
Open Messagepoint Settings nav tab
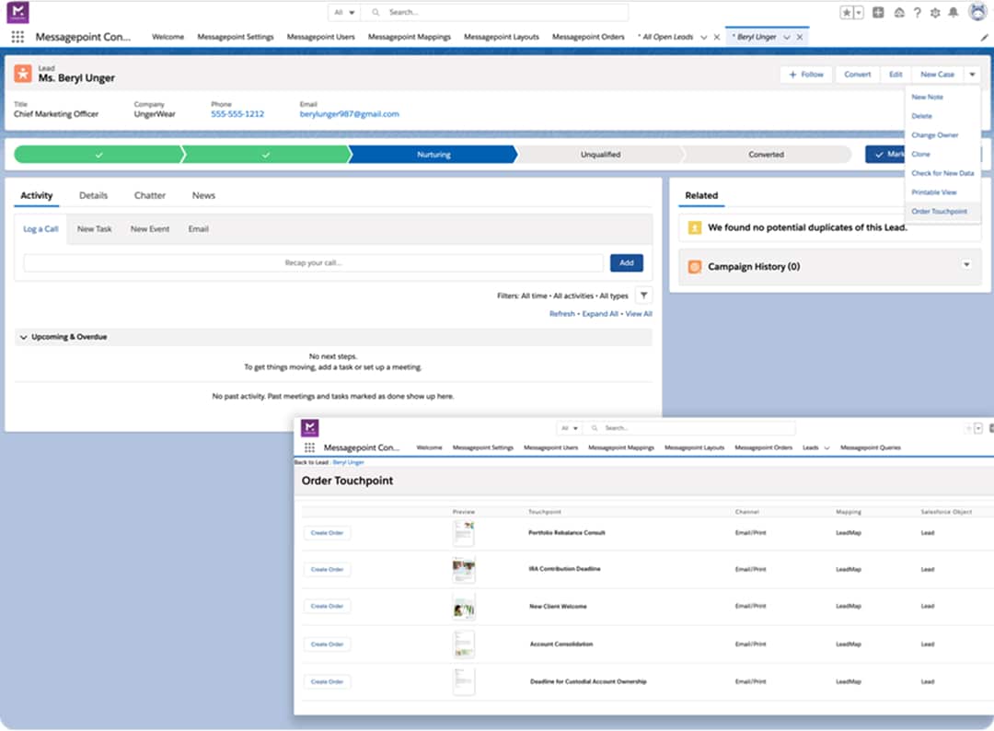pos(236,37)
